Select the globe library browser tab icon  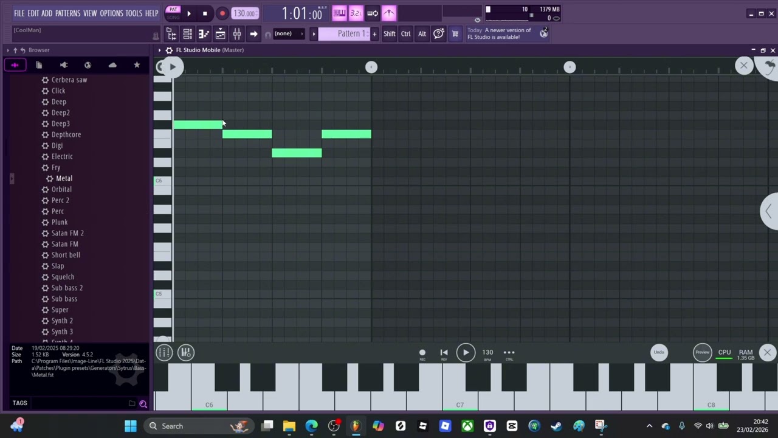(x=88, y=65)
